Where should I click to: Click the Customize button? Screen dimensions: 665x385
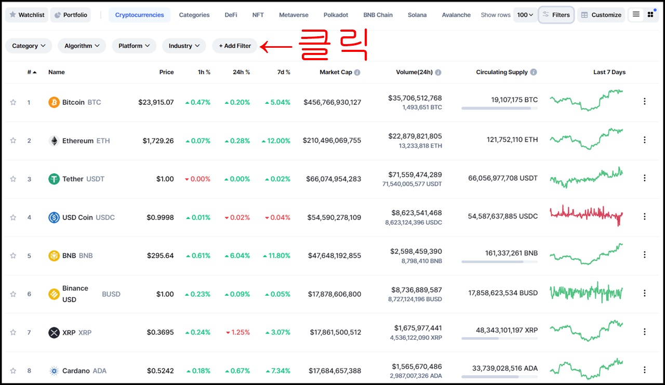point(601,15)
